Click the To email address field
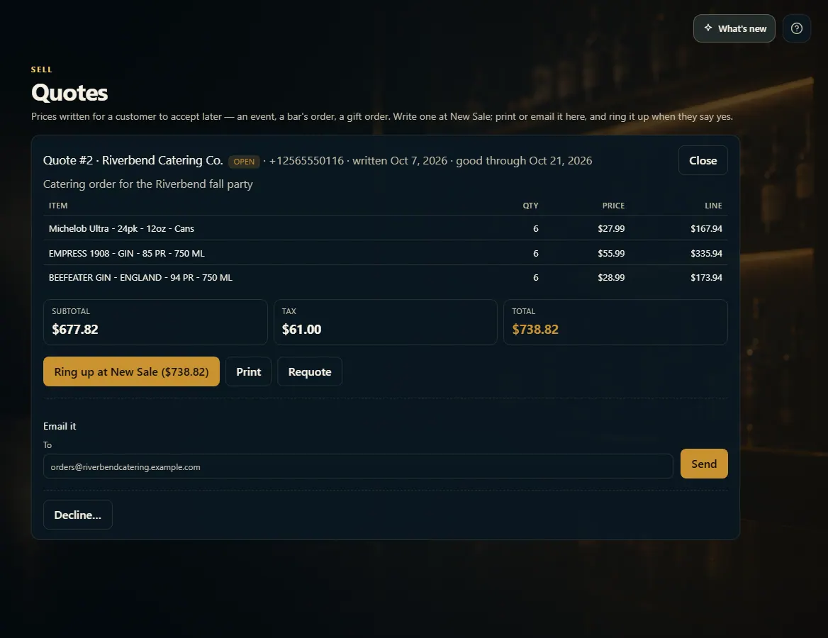This screenshot has width=828, height=638. [x=358, y=467]
